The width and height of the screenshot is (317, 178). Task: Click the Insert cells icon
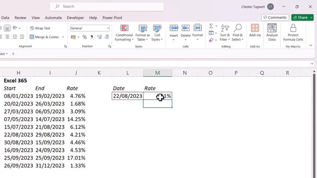174,28
